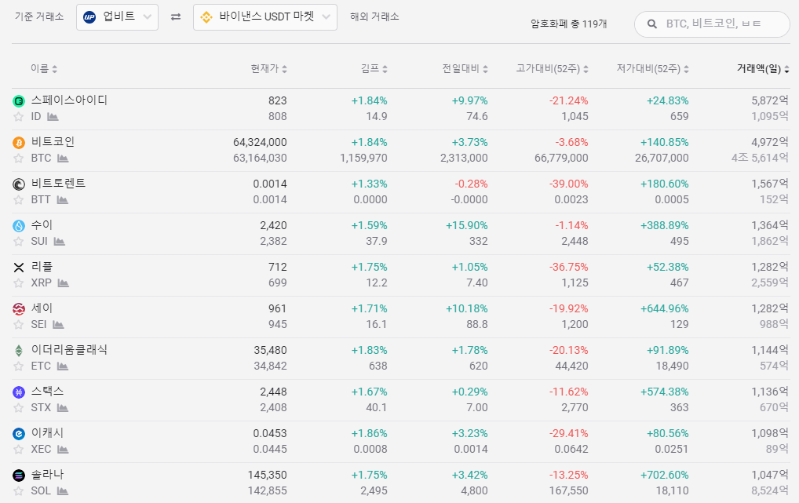Screen dimensions: 799x503
Task: Favorite ID with its star
Action: [x=18, y=117]
